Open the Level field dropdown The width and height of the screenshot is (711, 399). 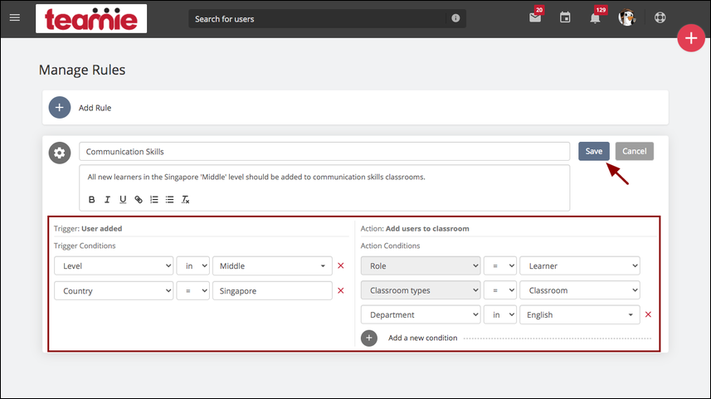tap(114, 265)
